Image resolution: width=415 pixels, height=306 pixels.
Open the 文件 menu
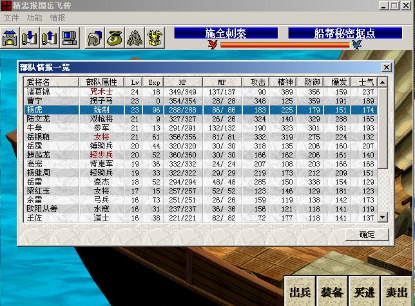(12, 17)
